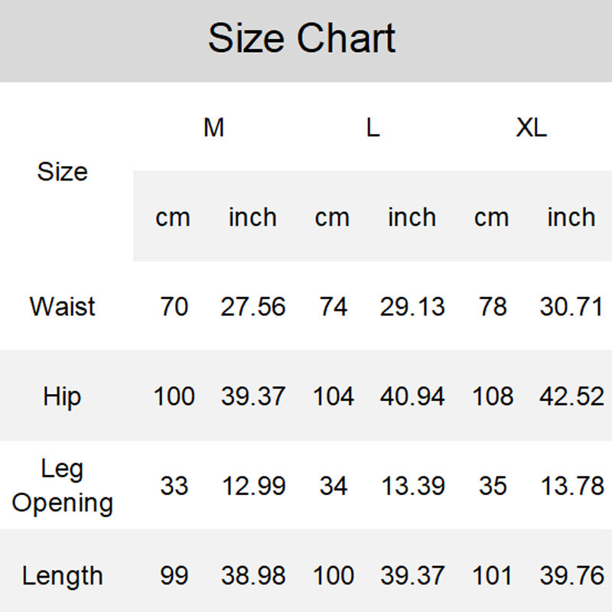The width and height of the screenshot is (612, 612).
Task: Select the M size column header
Action: (x=213, y=128)
